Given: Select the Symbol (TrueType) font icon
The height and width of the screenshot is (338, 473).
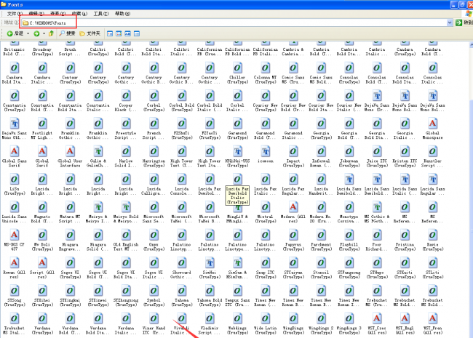Looking at the screenshot, I should [x=154, y=291].
